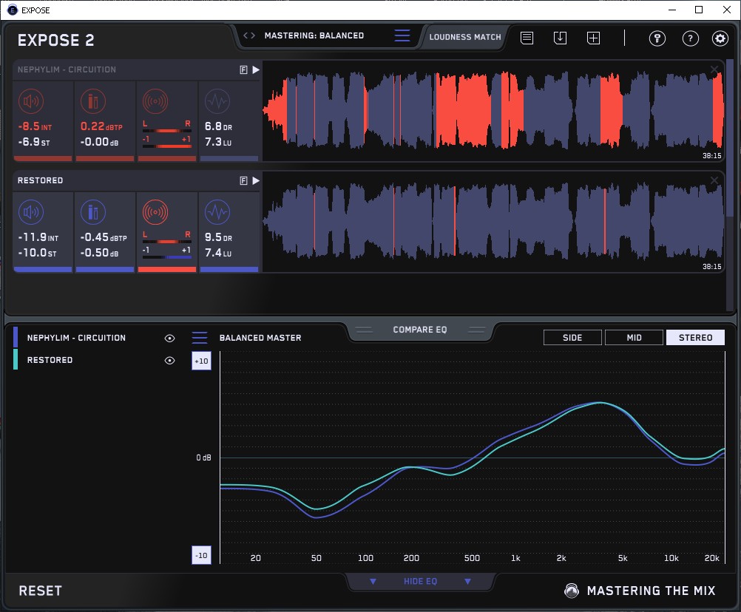Switch EQ view to Side
Screen dimensions: 741x612
[x=572, y=338]
